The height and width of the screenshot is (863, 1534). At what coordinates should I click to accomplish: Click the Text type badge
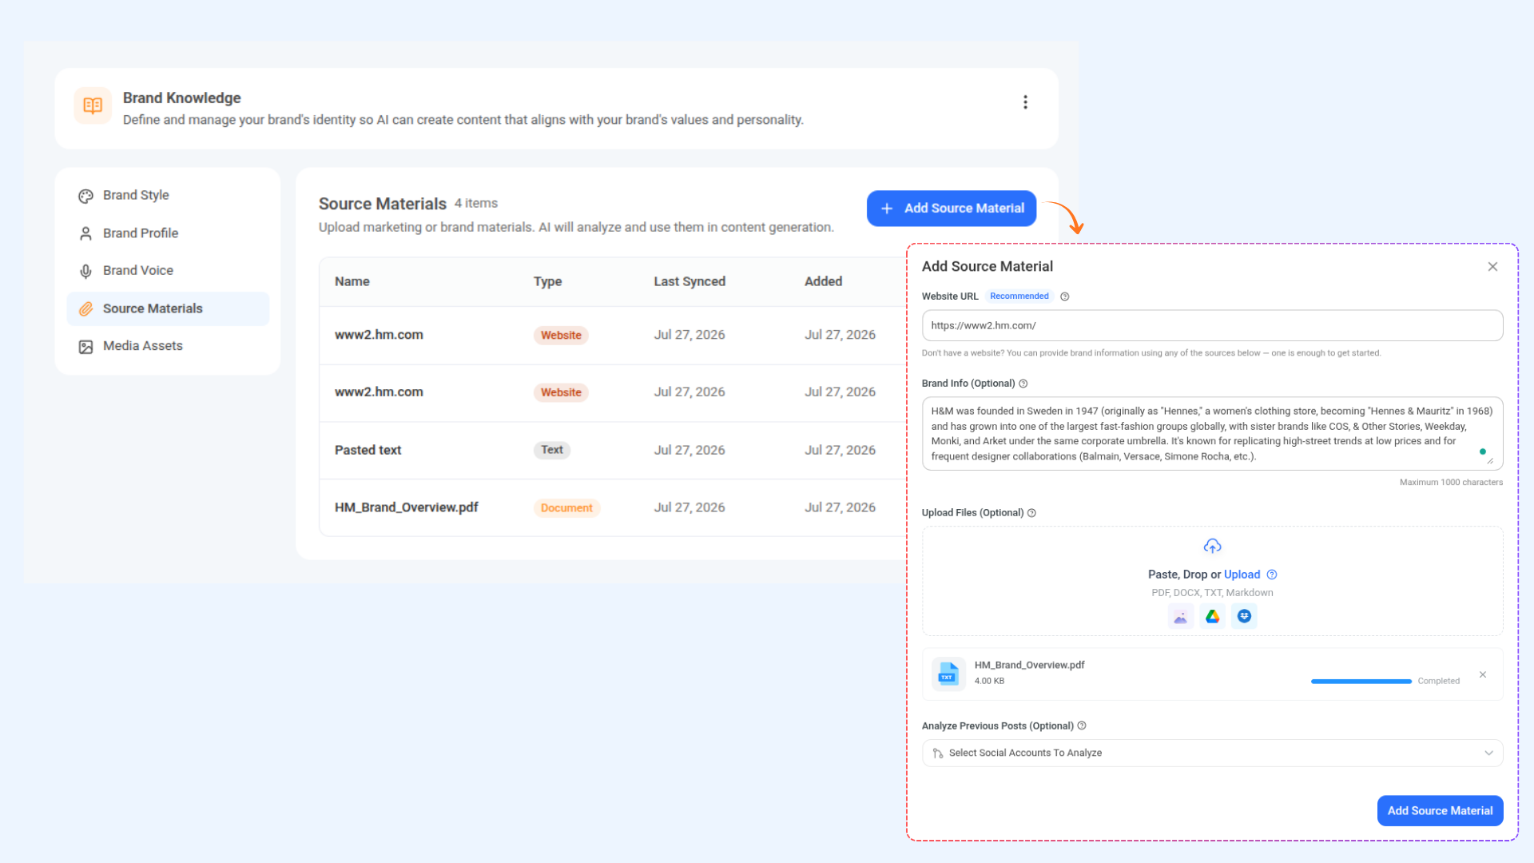click(551, 450)
